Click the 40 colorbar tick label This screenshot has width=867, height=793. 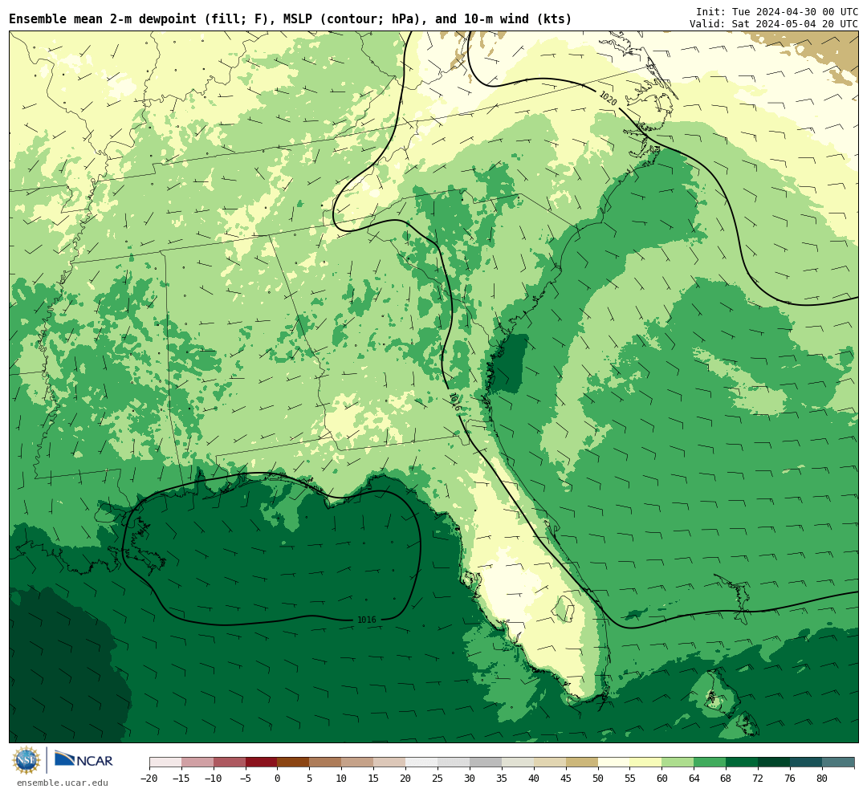(534, 779)
